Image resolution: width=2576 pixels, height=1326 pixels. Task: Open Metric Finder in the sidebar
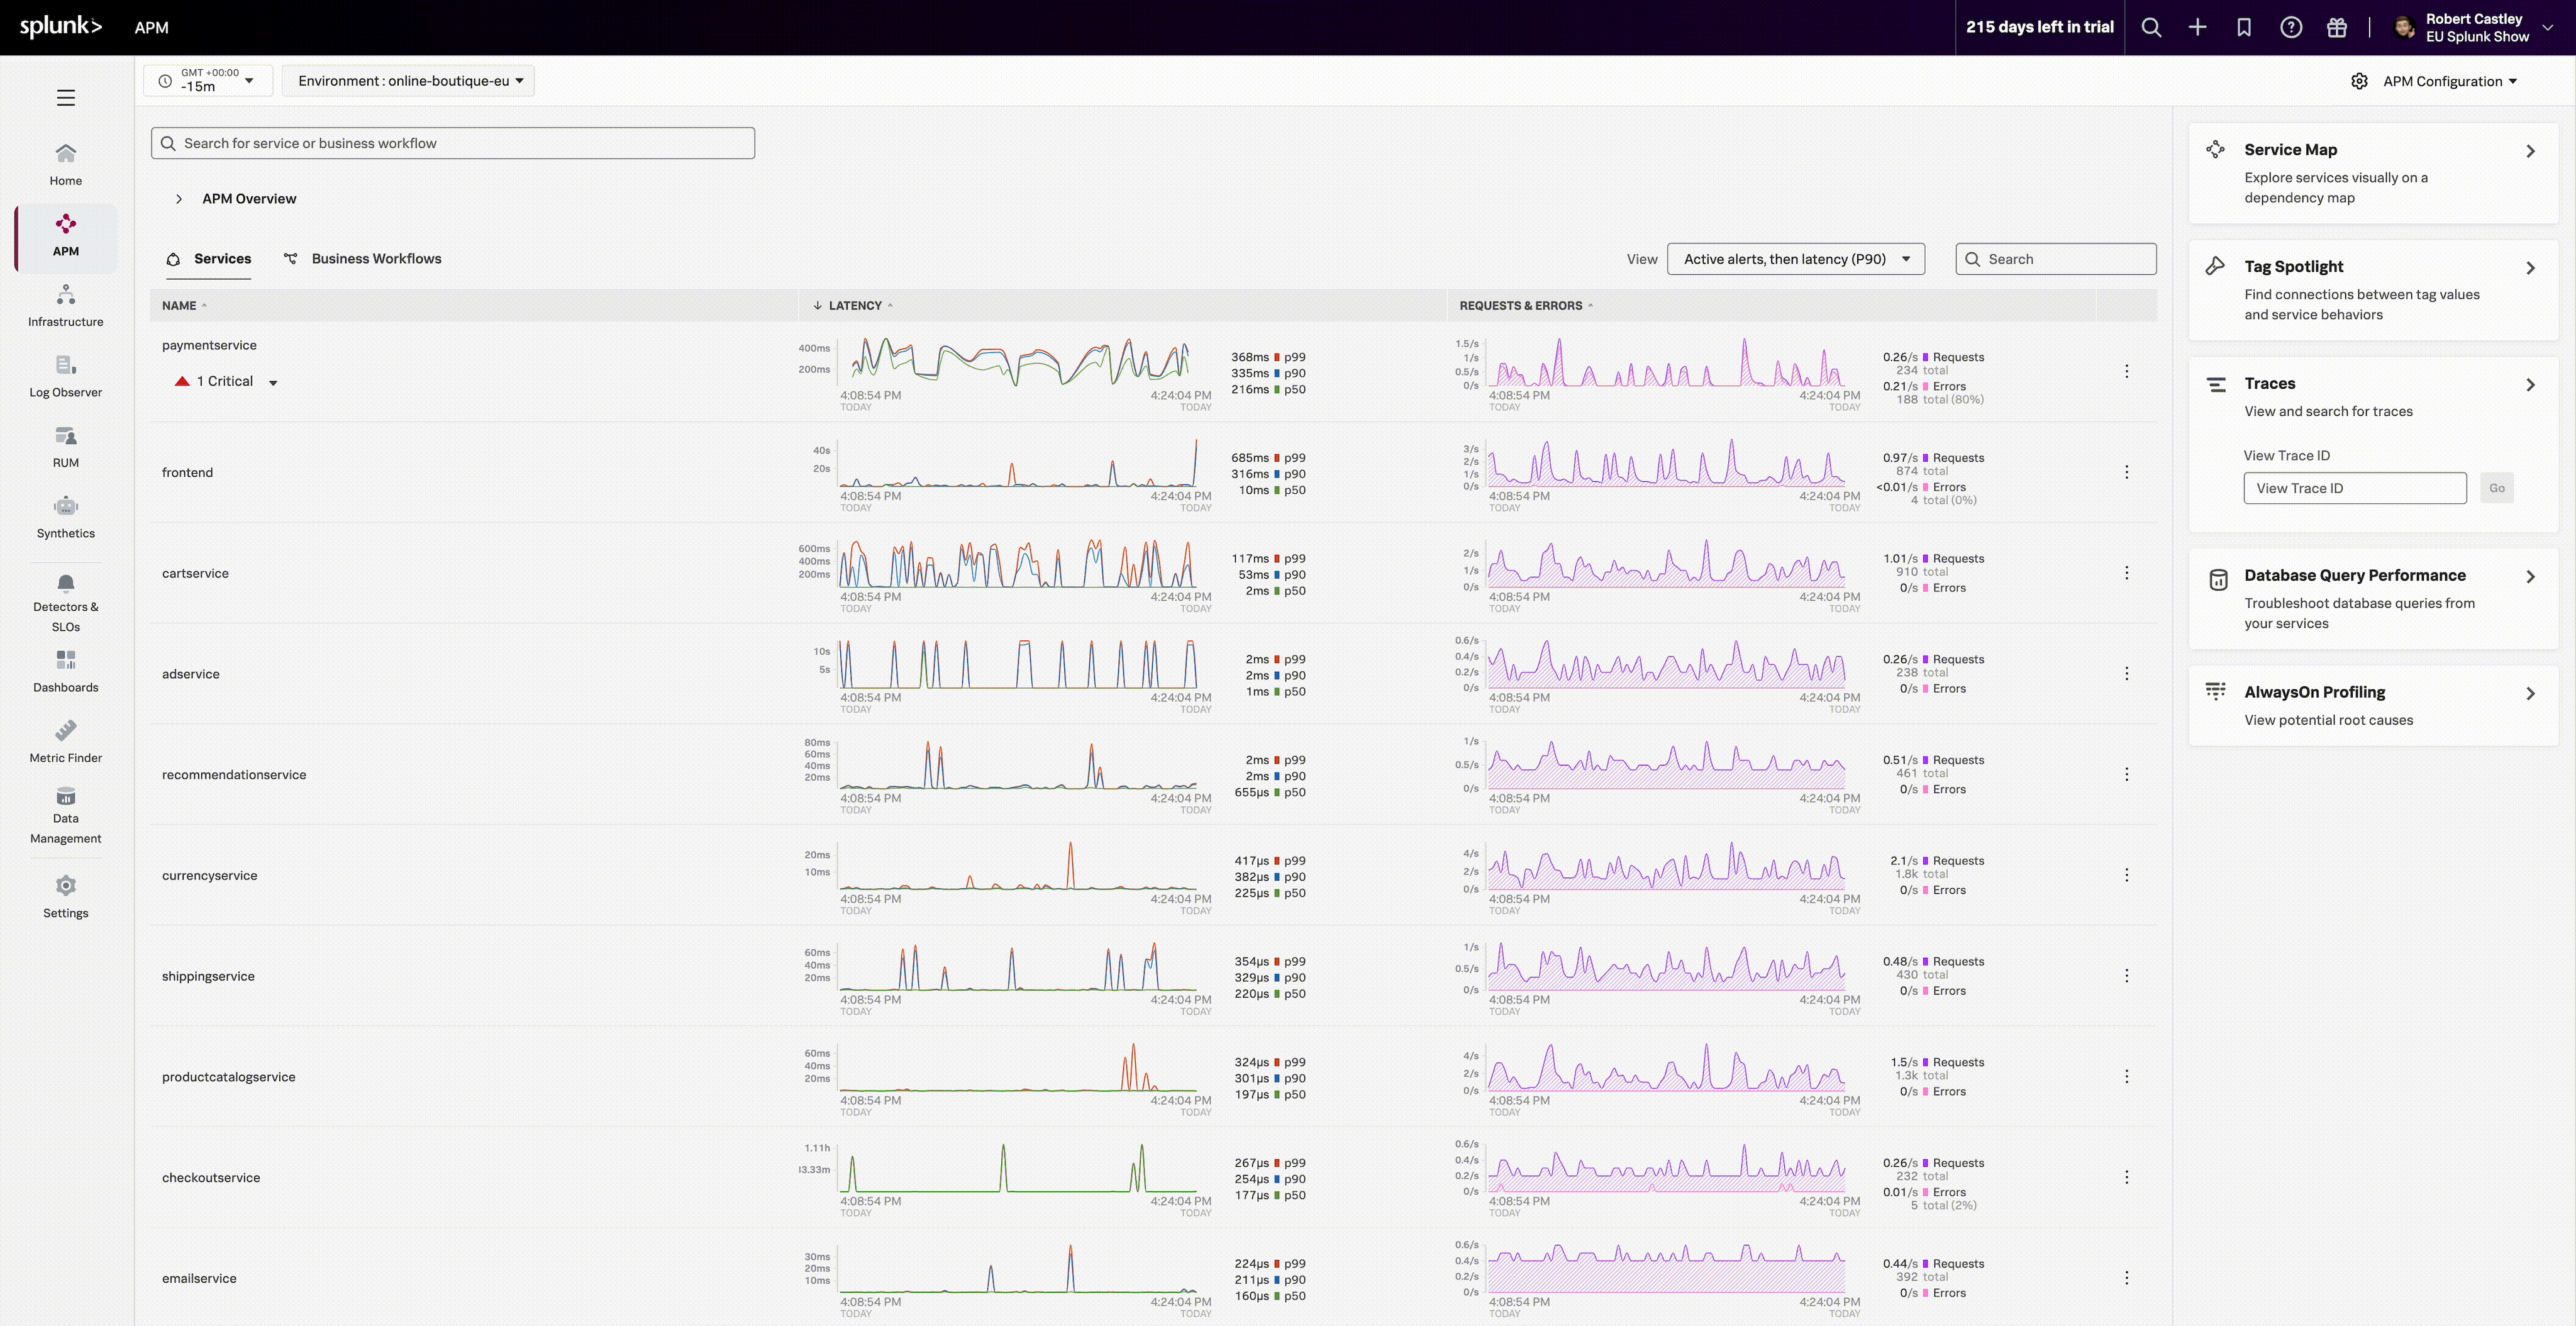66,742
